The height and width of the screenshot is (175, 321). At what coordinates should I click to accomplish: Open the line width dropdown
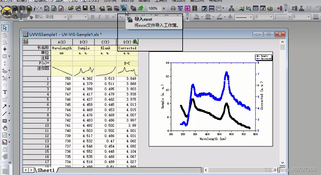tap(271, 17)
